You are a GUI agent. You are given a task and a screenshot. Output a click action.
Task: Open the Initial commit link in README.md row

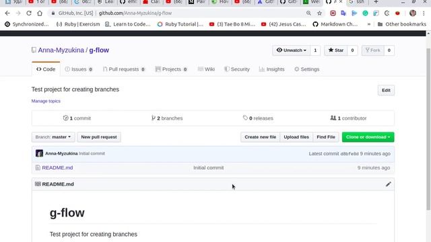point(208,167)
